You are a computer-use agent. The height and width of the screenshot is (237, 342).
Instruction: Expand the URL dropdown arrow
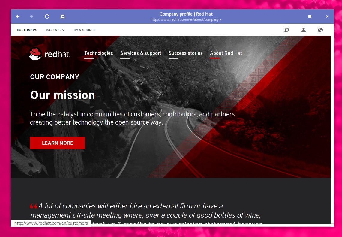[x=220, y=20]
